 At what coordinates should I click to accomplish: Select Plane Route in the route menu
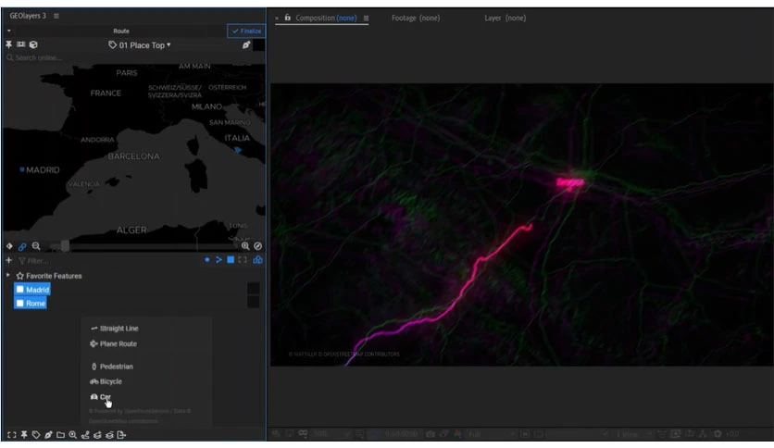pos(111,343)
